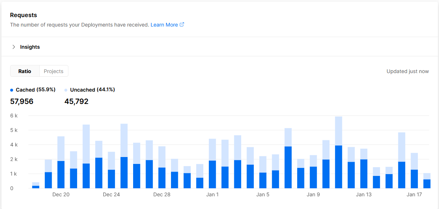Click the cached bar segment for Jan 13
The image size is (439, 209).
364,174
